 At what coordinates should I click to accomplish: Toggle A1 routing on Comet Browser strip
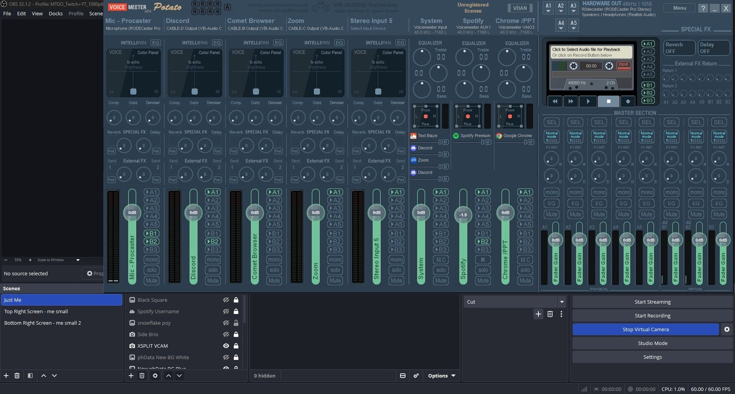point(274,192)
